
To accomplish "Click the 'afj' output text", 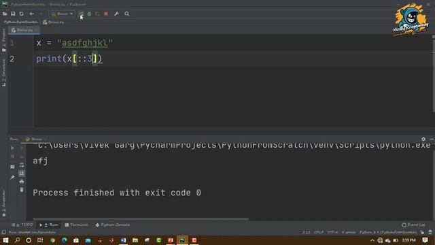I will tap(40, 161).
